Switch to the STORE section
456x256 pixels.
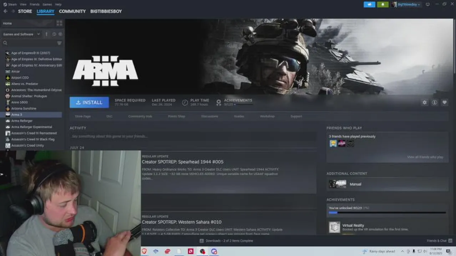point(25,11)
